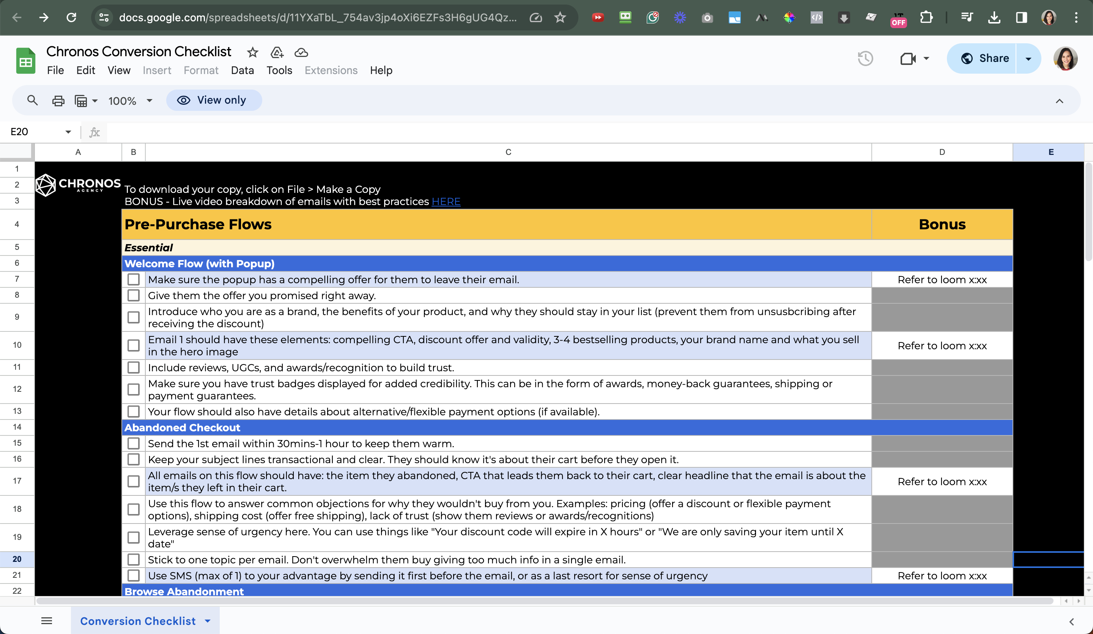Screen dimensions: 1093x634
Task: Open the filter views icon
Action: coord(81,101)
